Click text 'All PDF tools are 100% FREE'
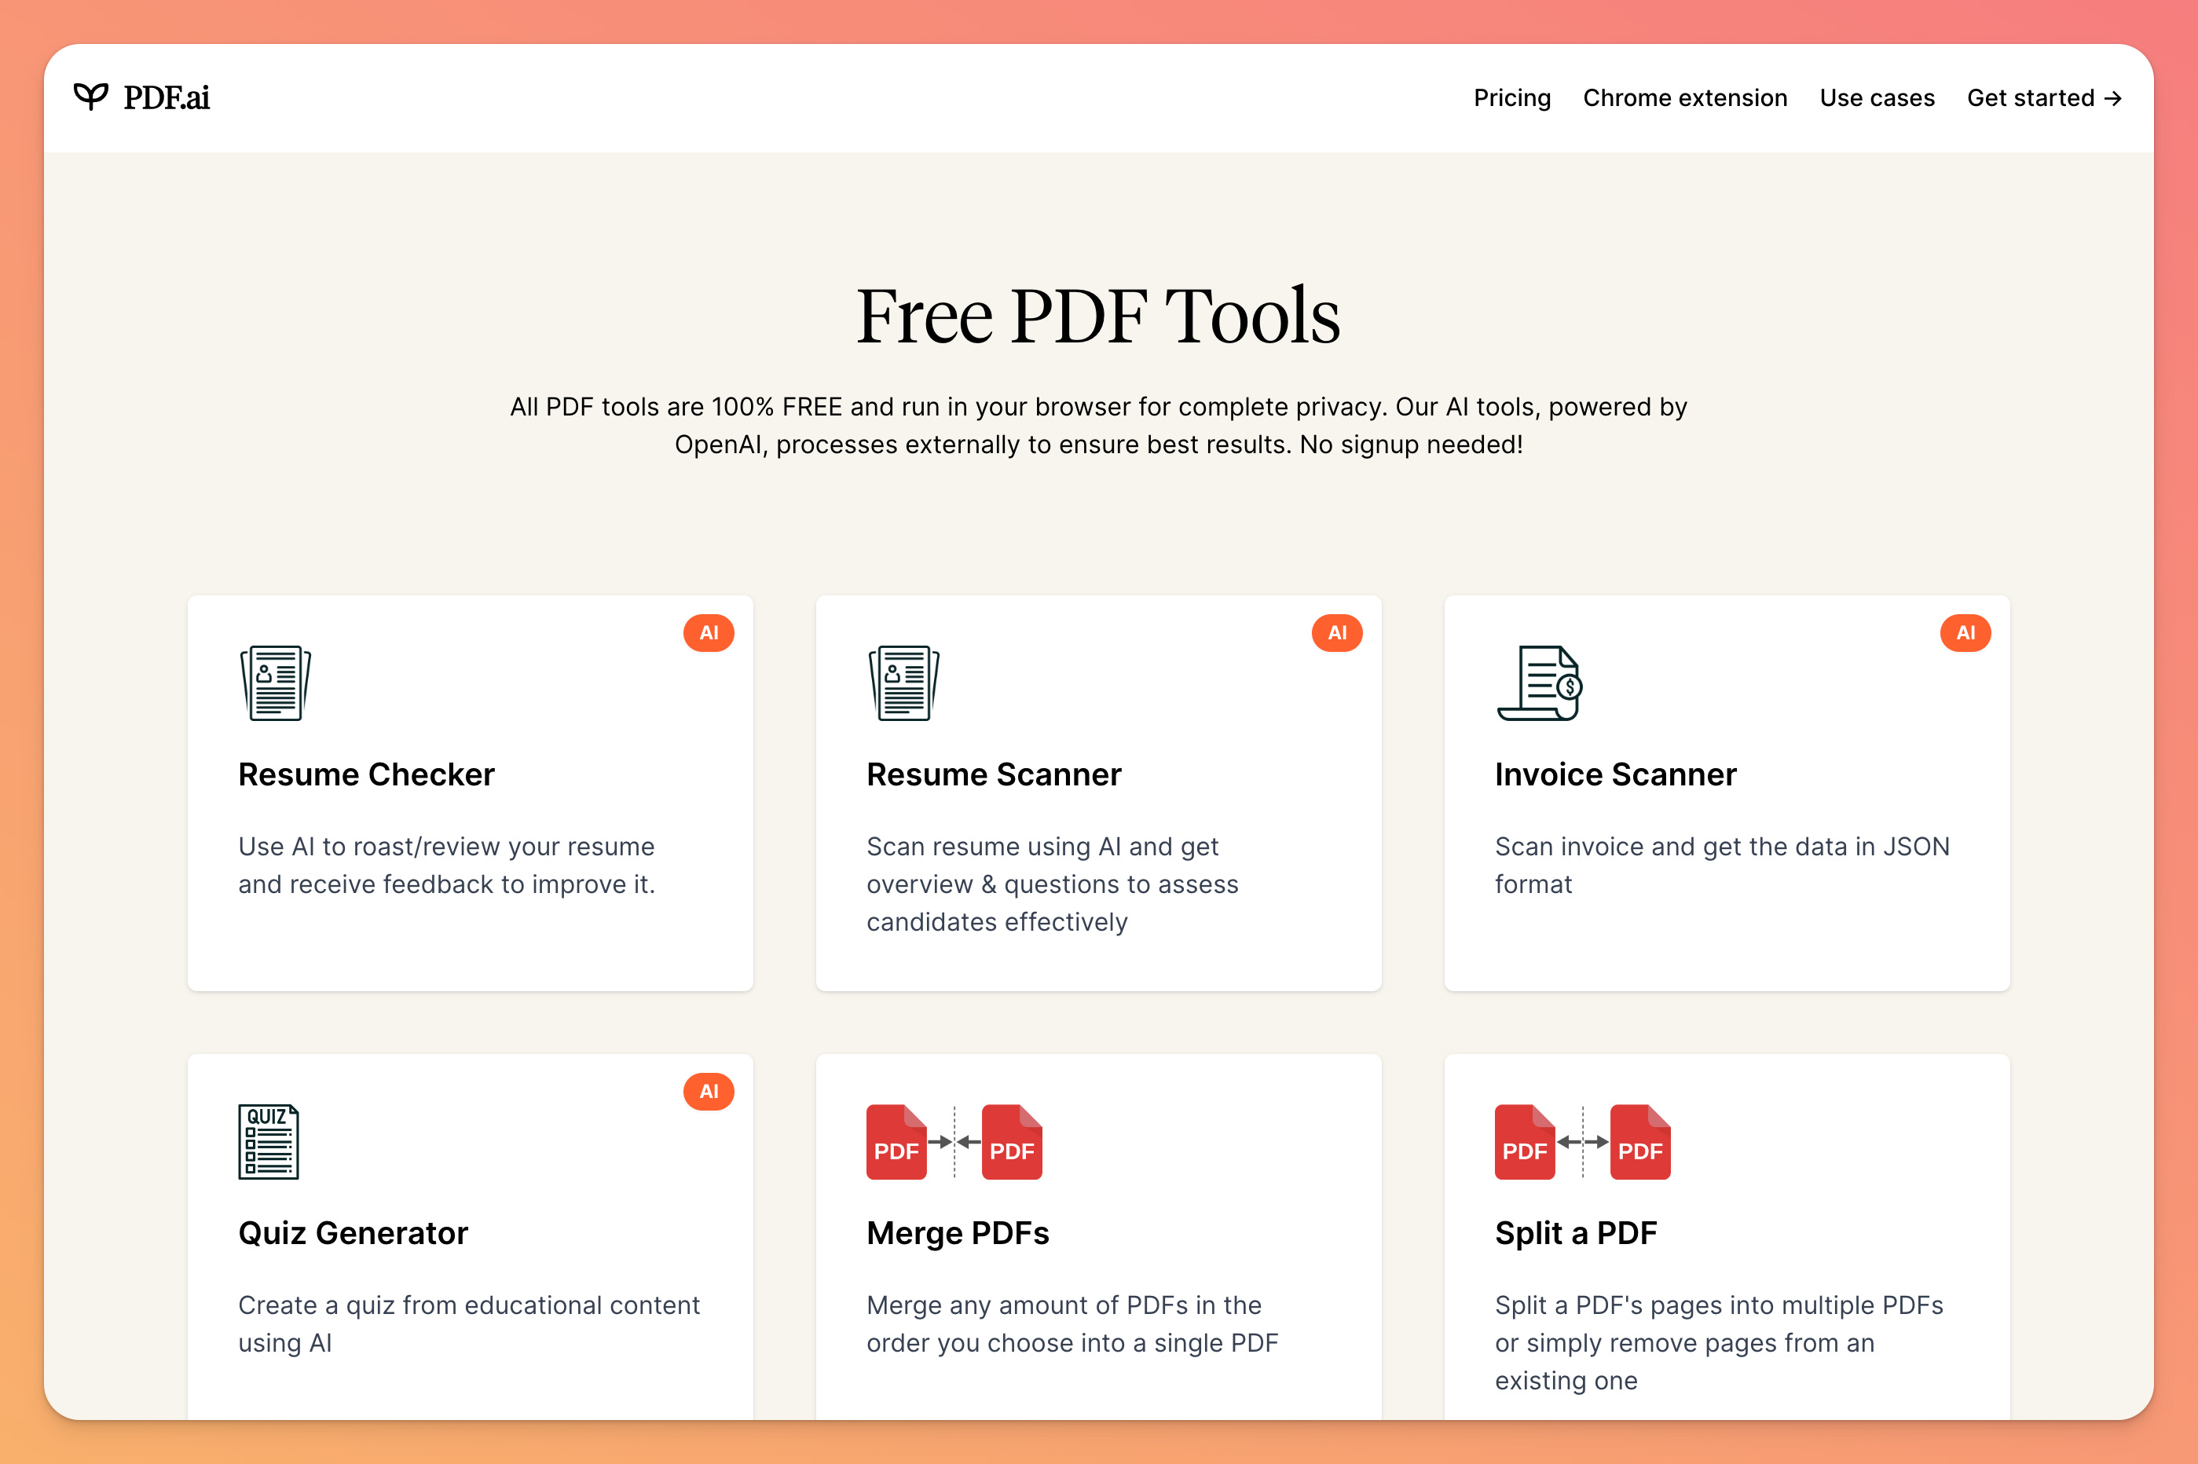Image resolution: width=2198 pixels, height=1464 pixels. (x=676, y=407)
